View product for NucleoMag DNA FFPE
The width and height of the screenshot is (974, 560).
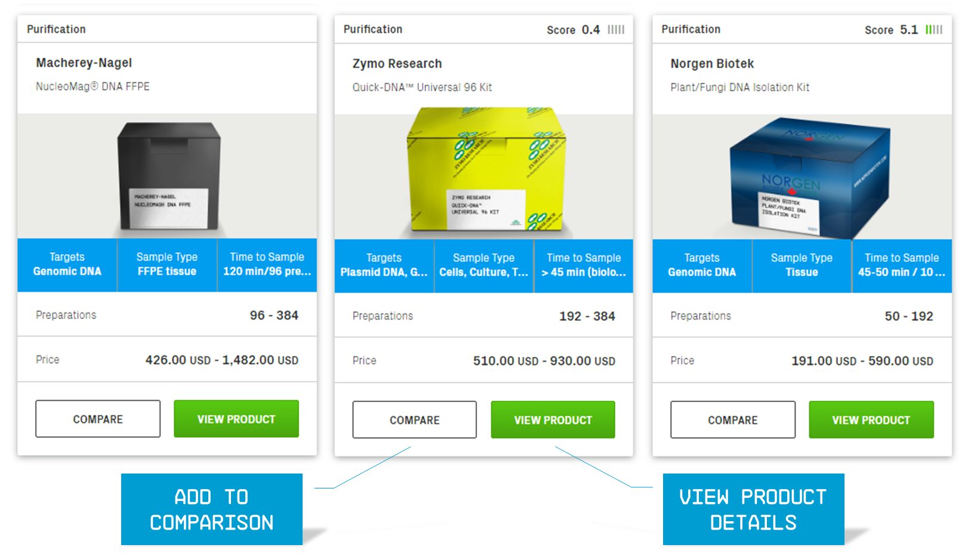click(236, 419)
